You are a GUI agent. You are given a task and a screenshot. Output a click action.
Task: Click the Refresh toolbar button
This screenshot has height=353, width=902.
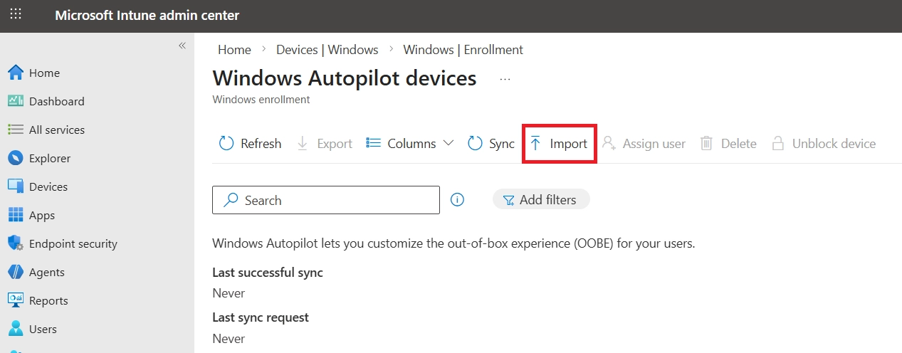pyautogui.click(x=250, y=144)
